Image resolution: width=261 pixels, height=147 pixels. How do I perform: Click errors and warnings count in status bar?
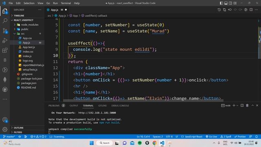click(38, 137)
